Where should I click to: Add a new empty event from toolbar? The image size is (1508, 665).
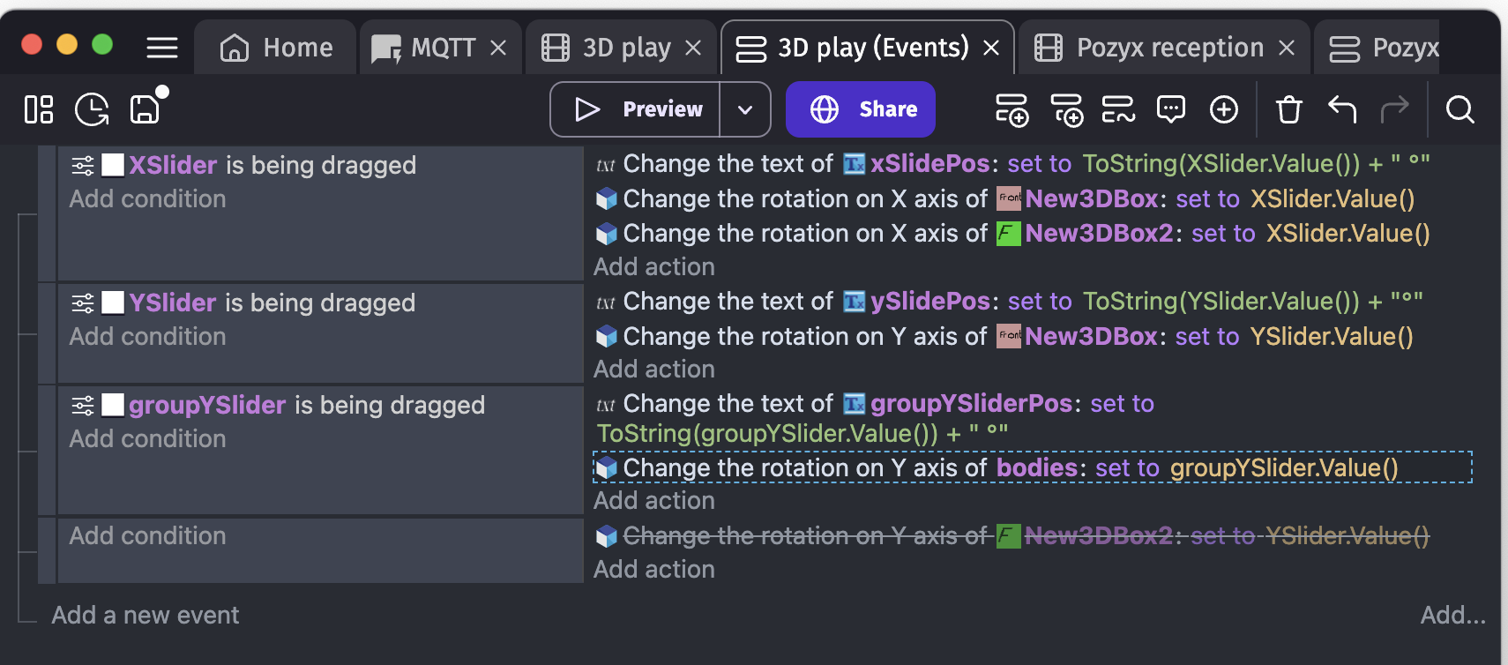pos(1012,109)
